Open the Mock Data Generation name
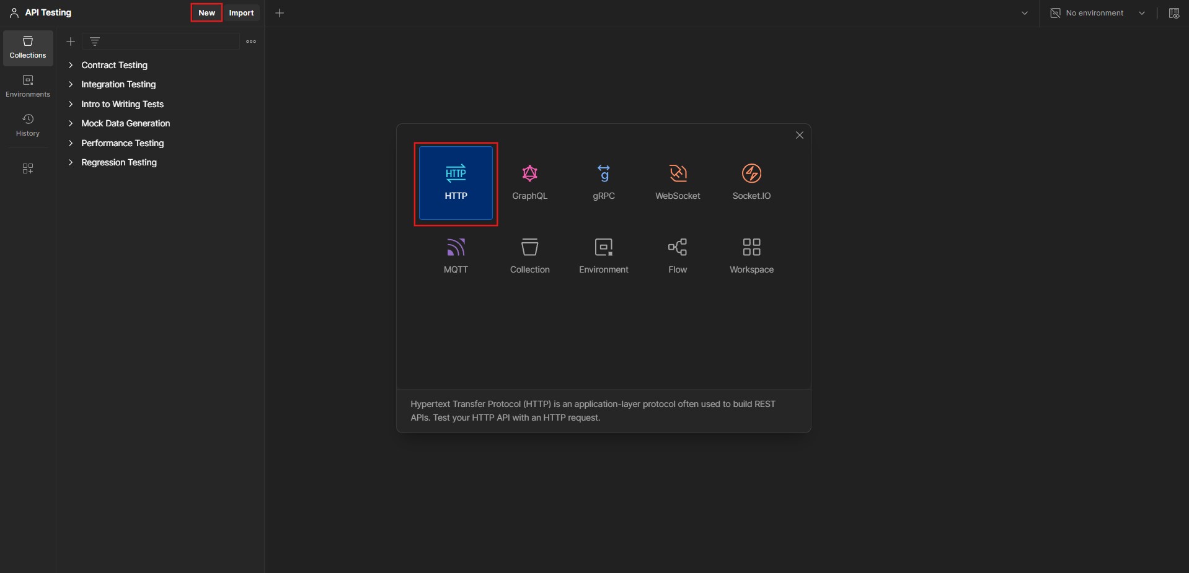 (x=125, y=123)
